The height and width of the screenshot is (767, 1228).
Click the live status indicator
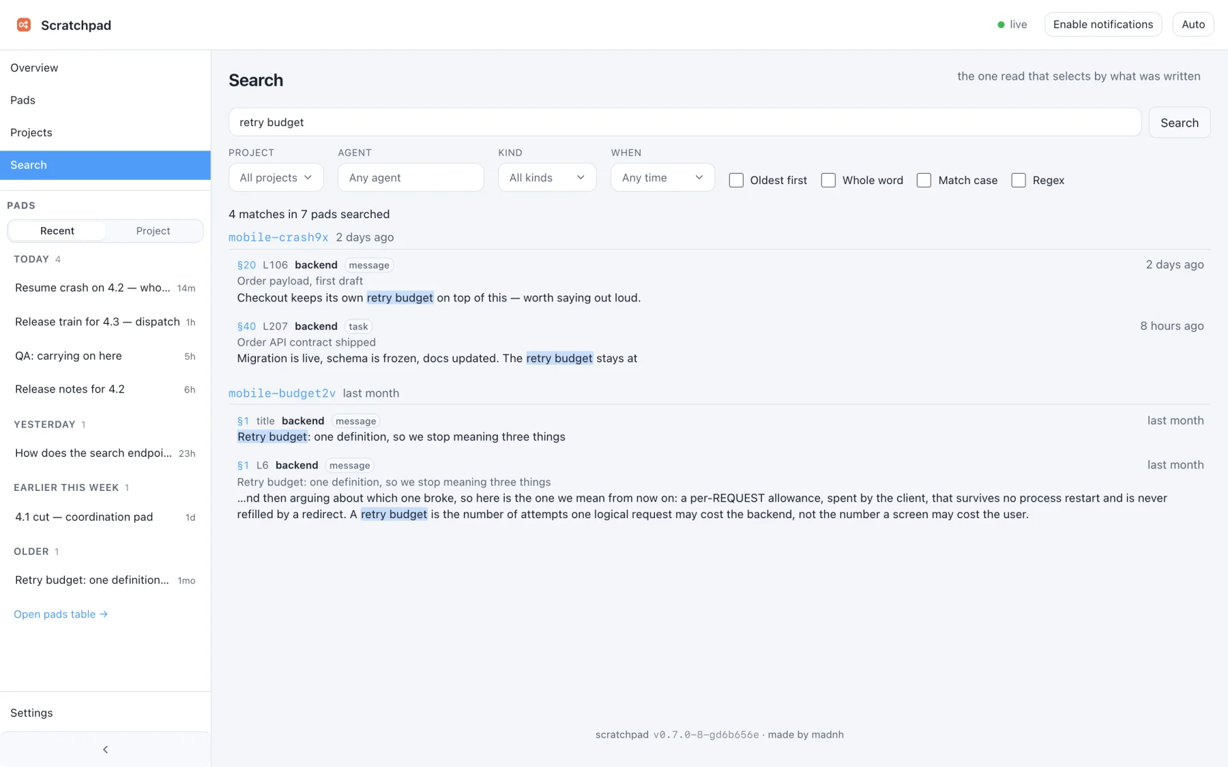tap(1012, 25)
